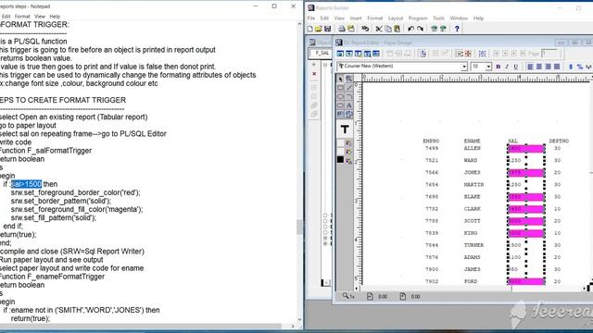
Task: Click the Print icon in Reports Builder toolbar
Action: [342, 29]
